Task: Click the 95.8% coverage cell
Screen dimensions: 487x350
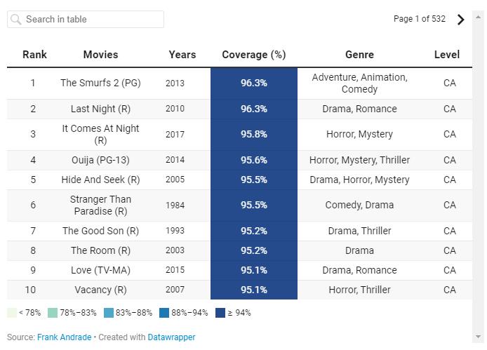Action: click(253, 134)
